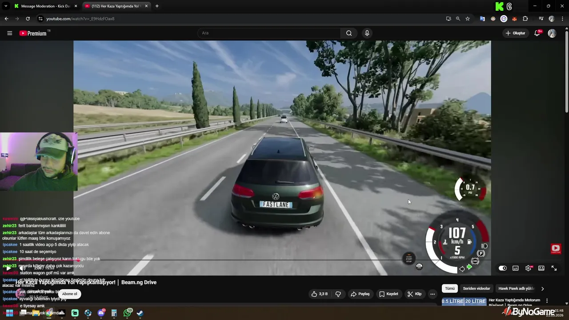
Task: Click the YouTube watermark subscribe icon
Action: pos(556,249)
